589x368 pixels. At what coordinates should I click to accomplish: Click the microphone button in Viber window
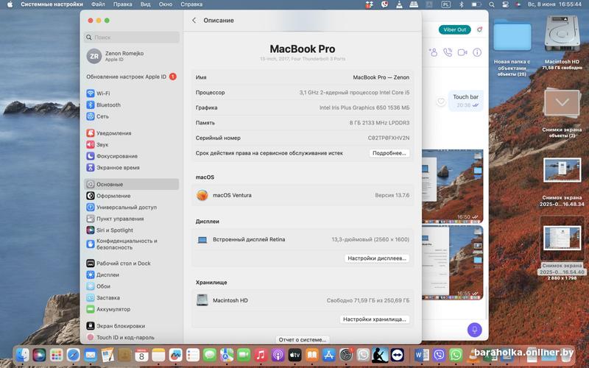(x=474, y=330)
